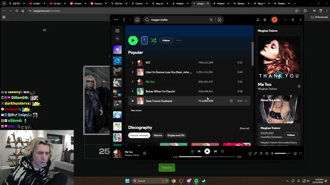Viewport: 330px width, 185px height.
Task: Click Meghan Trainor name in player bar
Action: click(x=132, y=155)
